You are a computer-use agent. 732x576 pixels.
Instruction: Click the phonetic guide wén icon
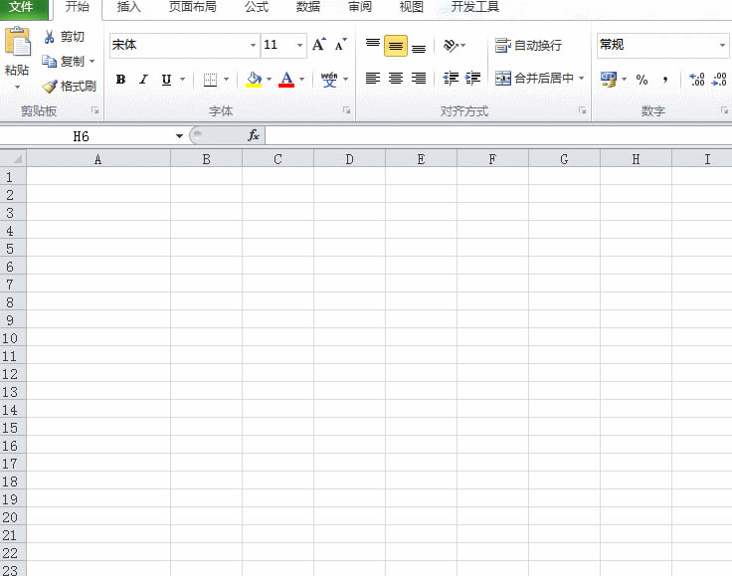pos(329,80)
